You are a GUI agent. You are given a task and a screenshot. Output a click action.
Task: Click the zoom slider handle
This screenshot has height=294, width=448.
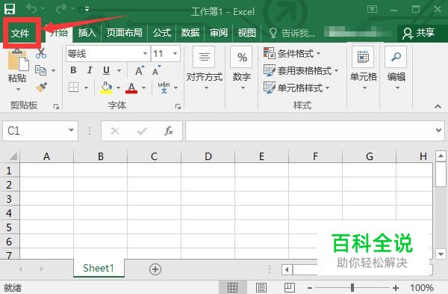(352, 287)
